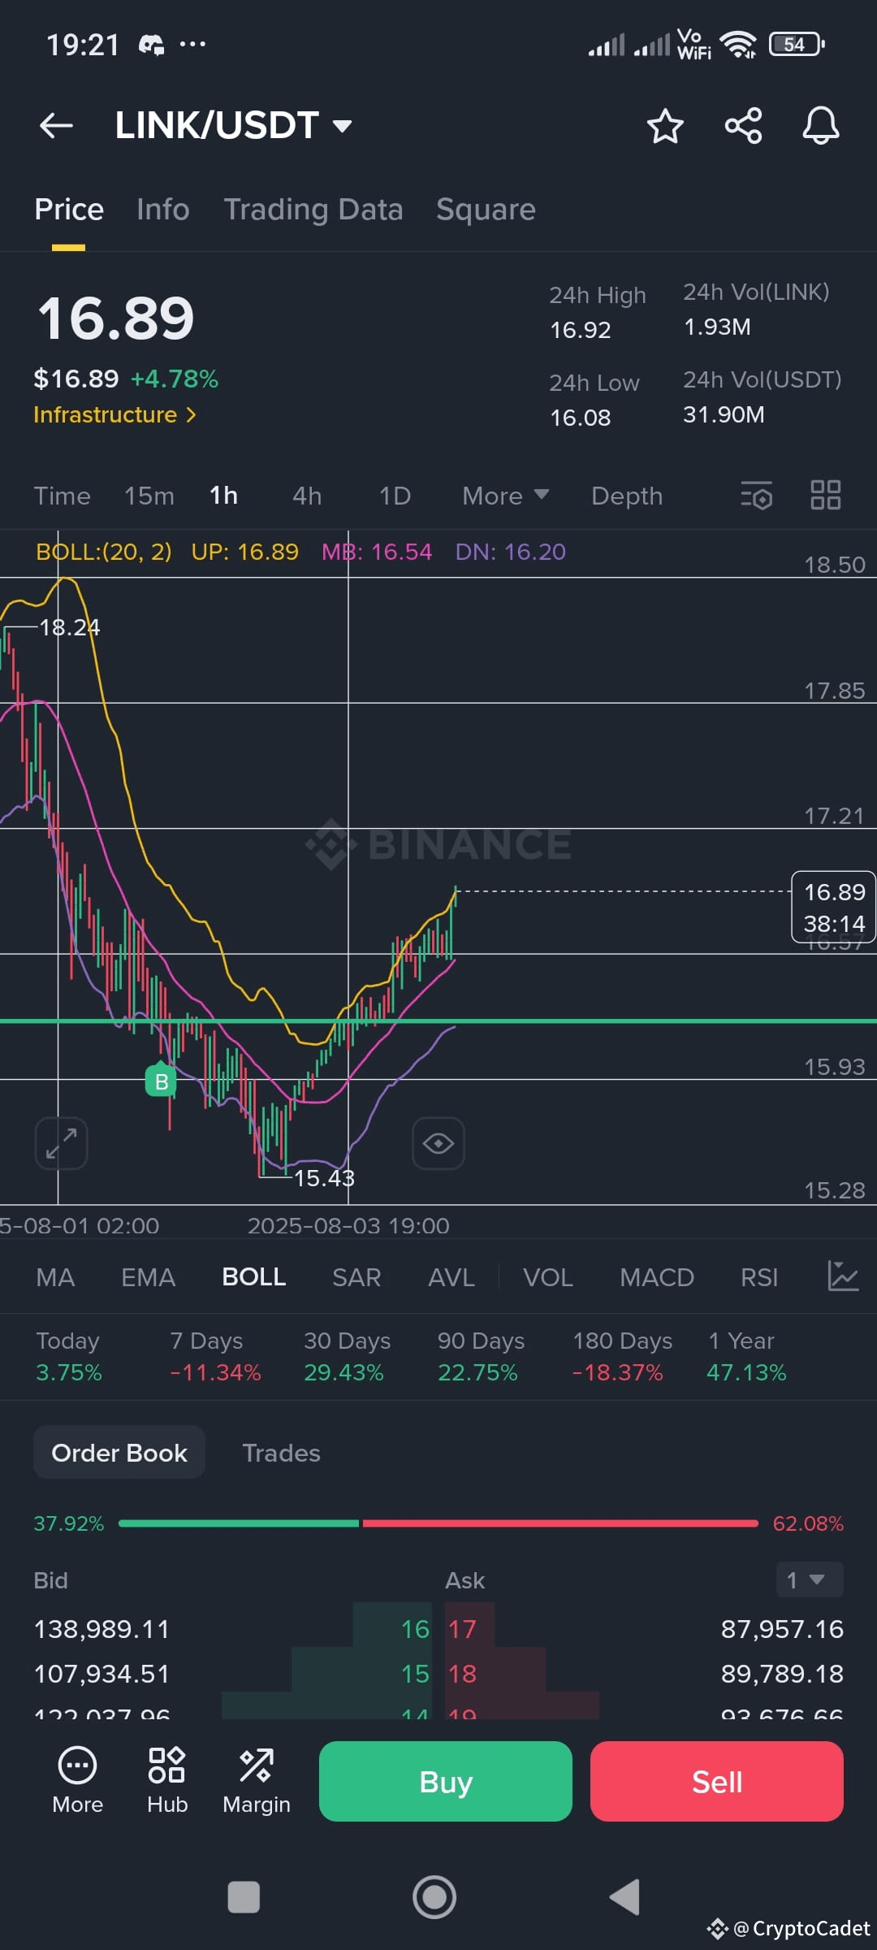Select the 4h interval
The width and height of the screenshot is (877, 1950).
coord(307,496)
